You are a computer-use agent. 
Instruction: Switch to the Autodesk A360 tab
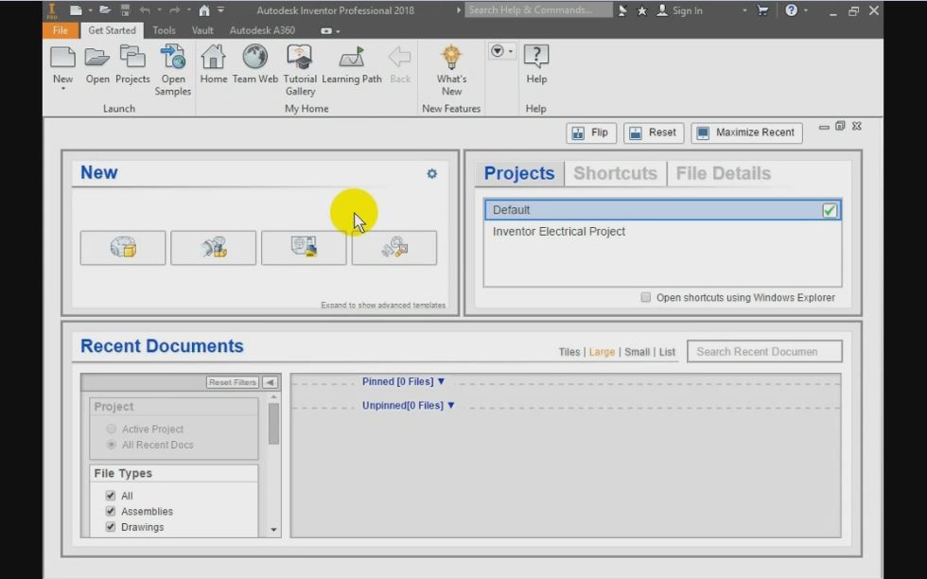tap(262, 30)
